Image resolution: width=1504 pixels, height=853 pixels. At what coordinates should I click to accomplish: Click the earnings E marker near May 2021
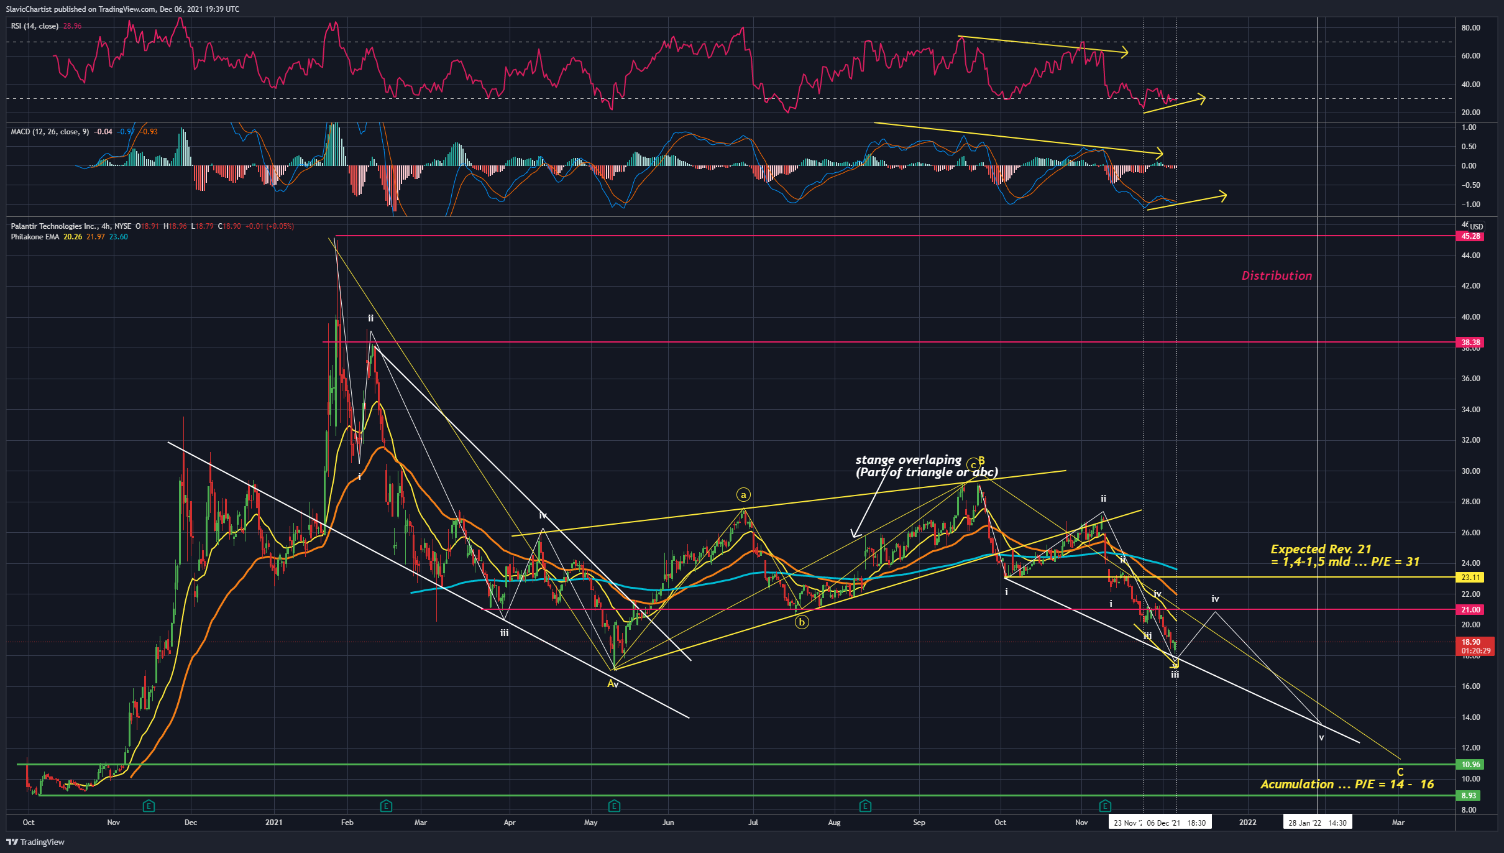614,806
